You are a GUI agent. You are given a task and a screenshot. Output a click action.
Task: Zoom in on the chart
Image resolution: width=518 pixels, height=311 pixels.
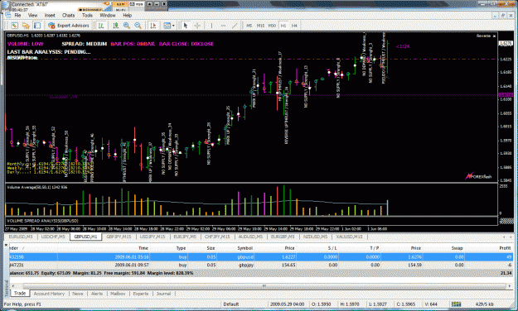coord(127,26)
